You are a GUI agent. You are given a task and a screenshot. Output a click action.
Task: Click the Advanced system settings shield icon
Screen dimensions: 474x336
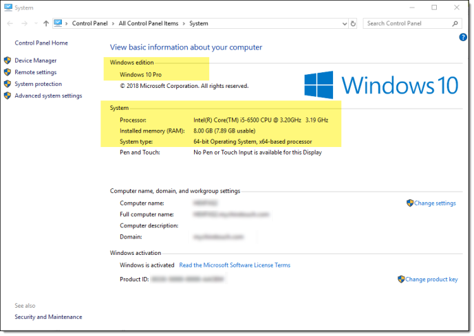point(8,96)
